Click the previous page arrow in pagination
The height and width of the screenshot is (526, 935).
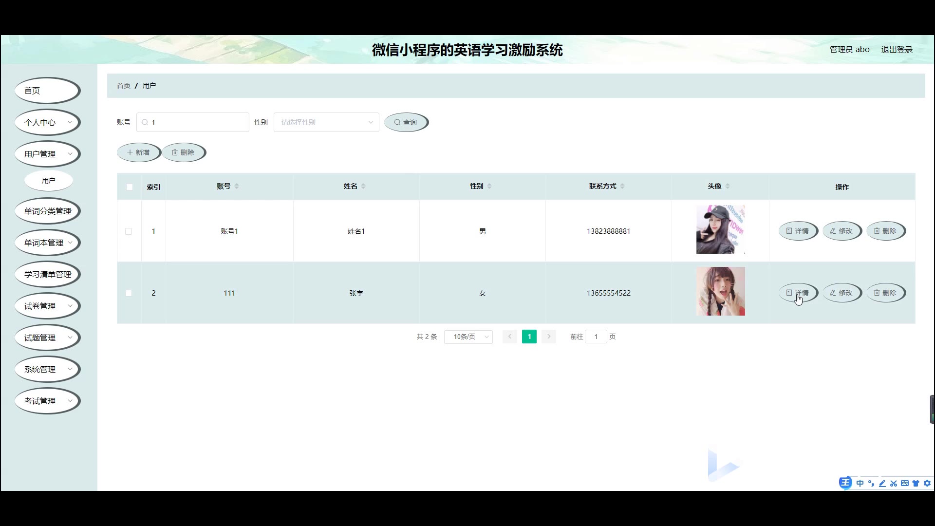[x=509, y=337]
